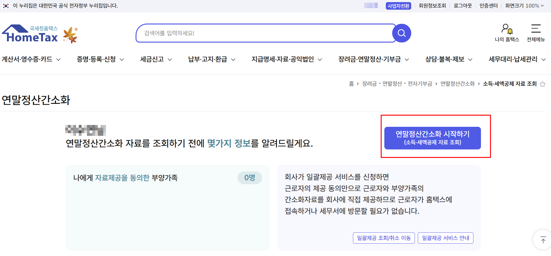This screenshot has height=256, width=551.
Task: Click 일괄제공 서비스 안내 button
Action: click(445, 238)
